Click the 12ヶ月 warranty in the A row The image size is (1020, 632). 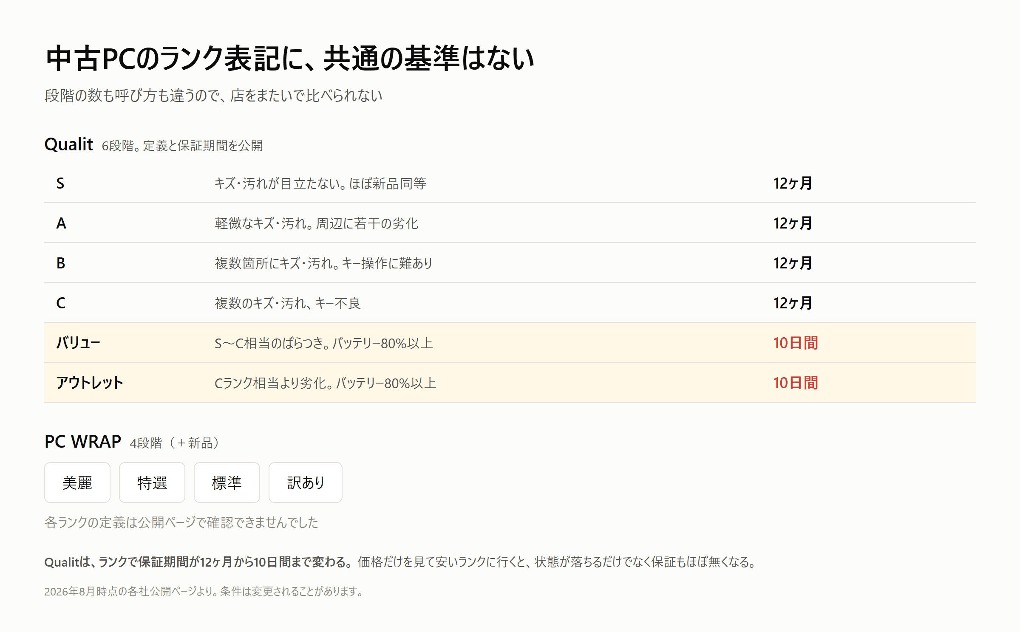tap(793, 223)
